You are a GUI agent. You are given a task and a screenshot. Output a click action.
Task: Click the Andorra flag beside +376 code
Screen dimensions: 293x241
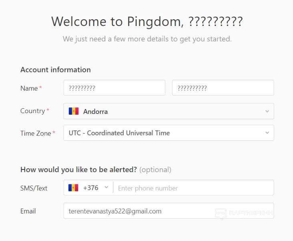click(x=73, y=188)
